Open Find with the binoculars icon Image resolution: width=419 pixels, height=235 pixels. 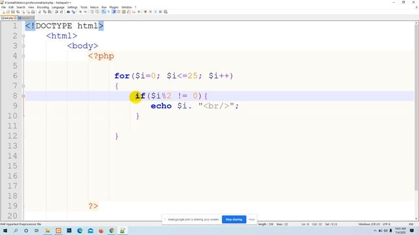pos(68,12)
